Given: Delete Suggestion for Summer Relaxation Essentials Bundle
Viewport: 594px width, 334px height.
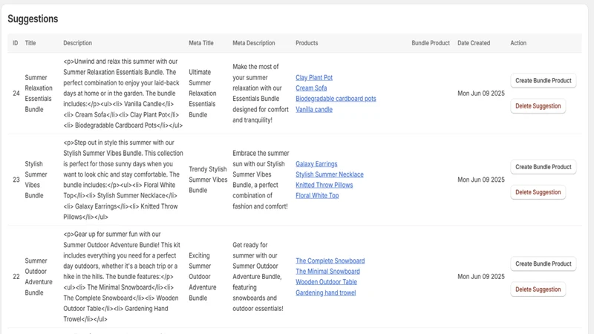Looking at the screenshot, I should point(538,106).
